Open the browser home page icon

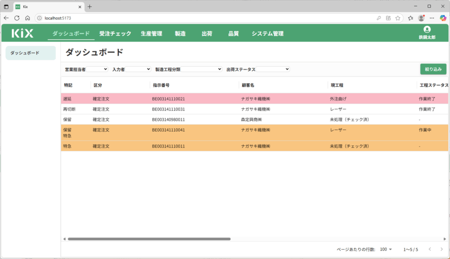pos(28,18)
